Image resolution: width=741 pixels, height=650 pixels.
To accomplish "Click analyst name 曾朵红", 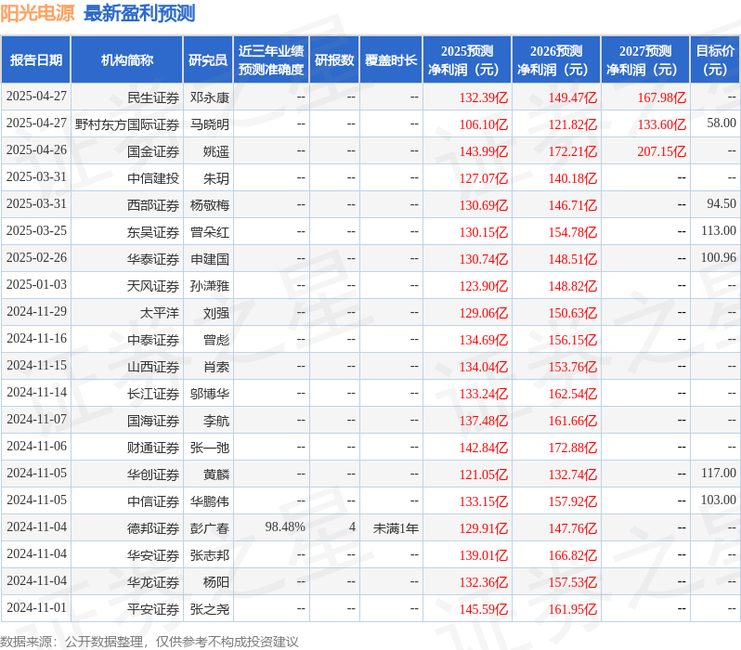I will (210, 232).
